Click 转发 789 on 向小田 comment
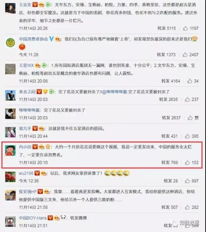 tap(170, 163)
